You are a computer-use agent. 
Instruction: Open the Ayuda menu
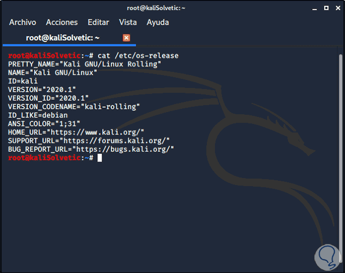(x=158, y=23)
